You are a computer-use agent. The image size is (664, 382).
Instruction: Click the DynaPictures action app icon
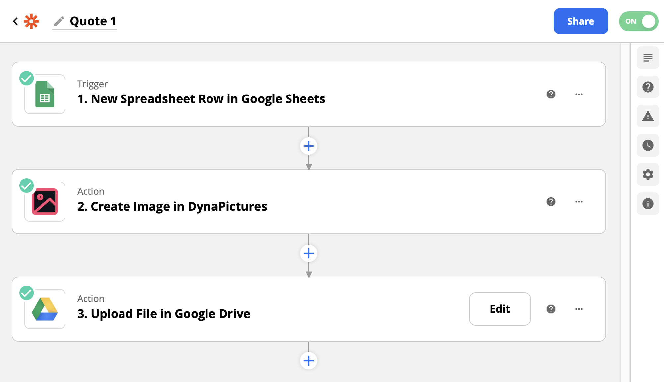44,202
